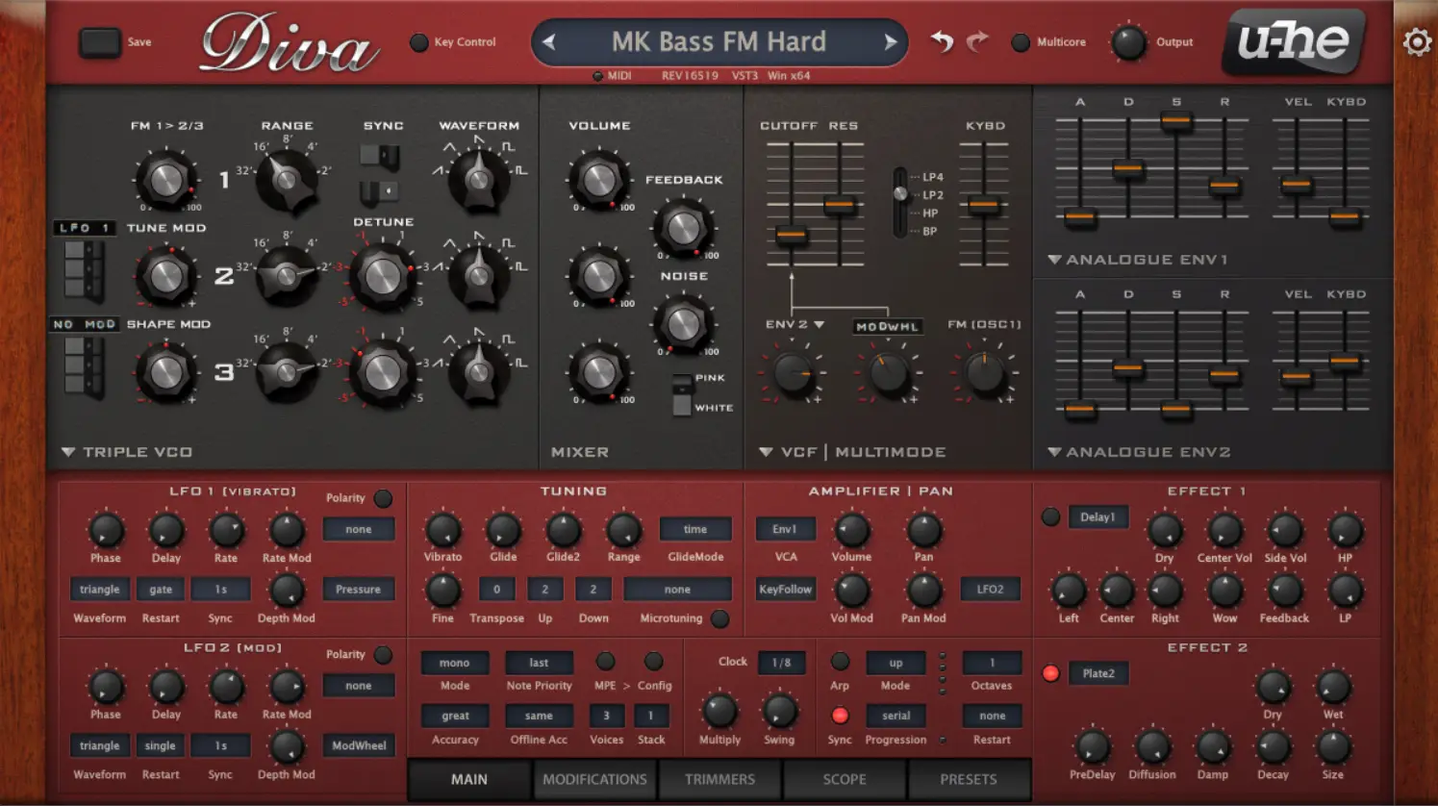Viewport: 1438px width, 806px height.
Task: Click the KeyFollow button in Amplifier section
Action: [x=785, y=589]
